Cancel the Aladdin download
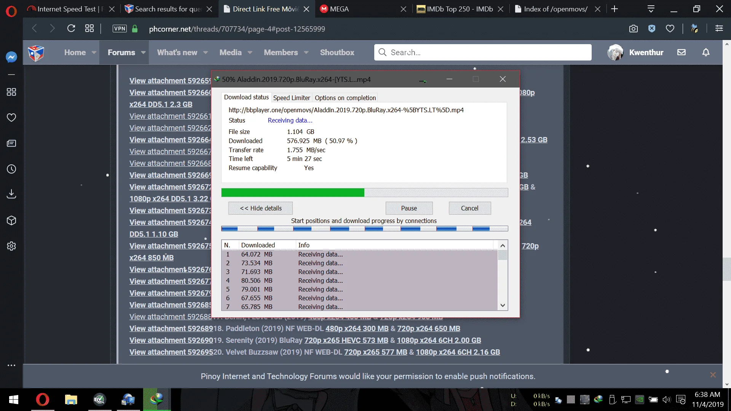 (x=469, y=208)
